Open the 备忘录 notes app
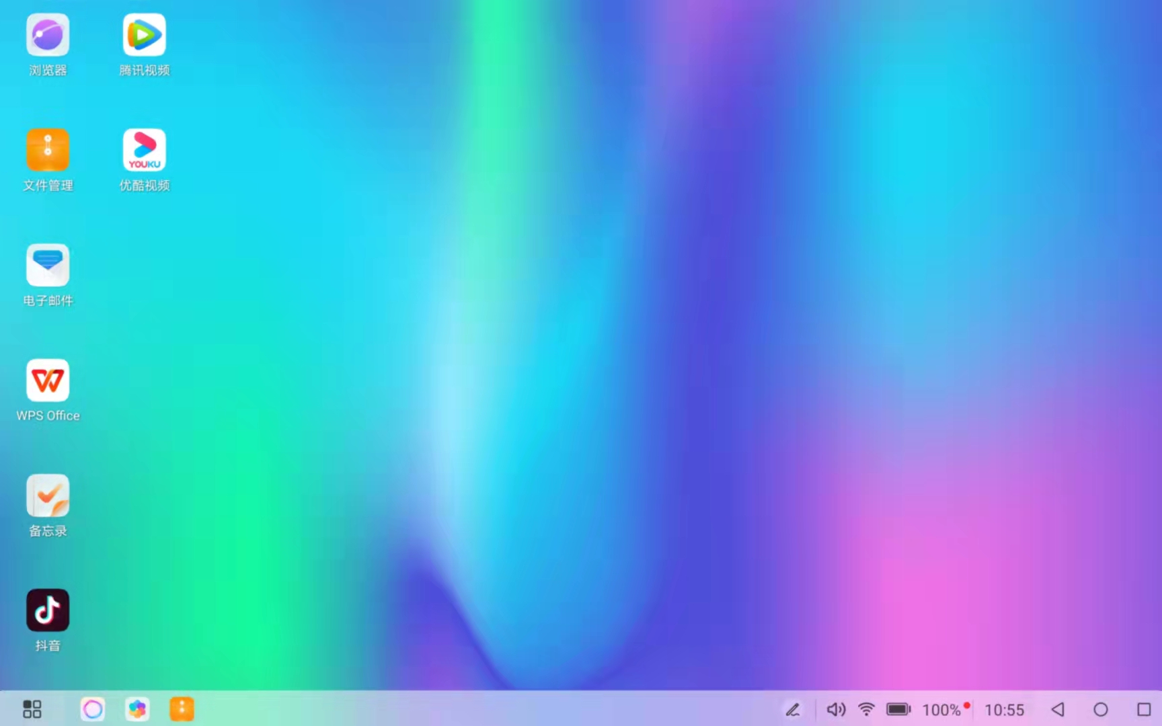Viewport: 1162px width, 726px height. click(x=48, y=495)
